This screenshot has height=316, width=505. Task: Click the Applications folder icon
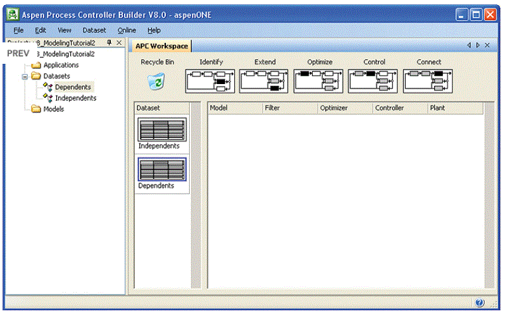[36, 65]
